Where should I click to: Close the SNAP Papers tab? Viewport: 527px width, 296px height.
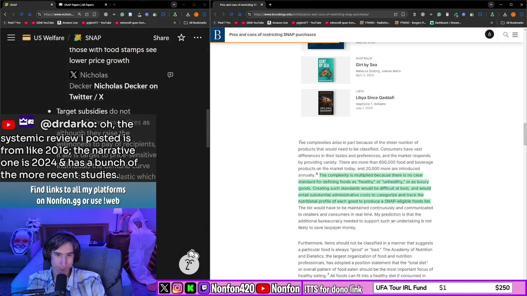coord(106,5)
